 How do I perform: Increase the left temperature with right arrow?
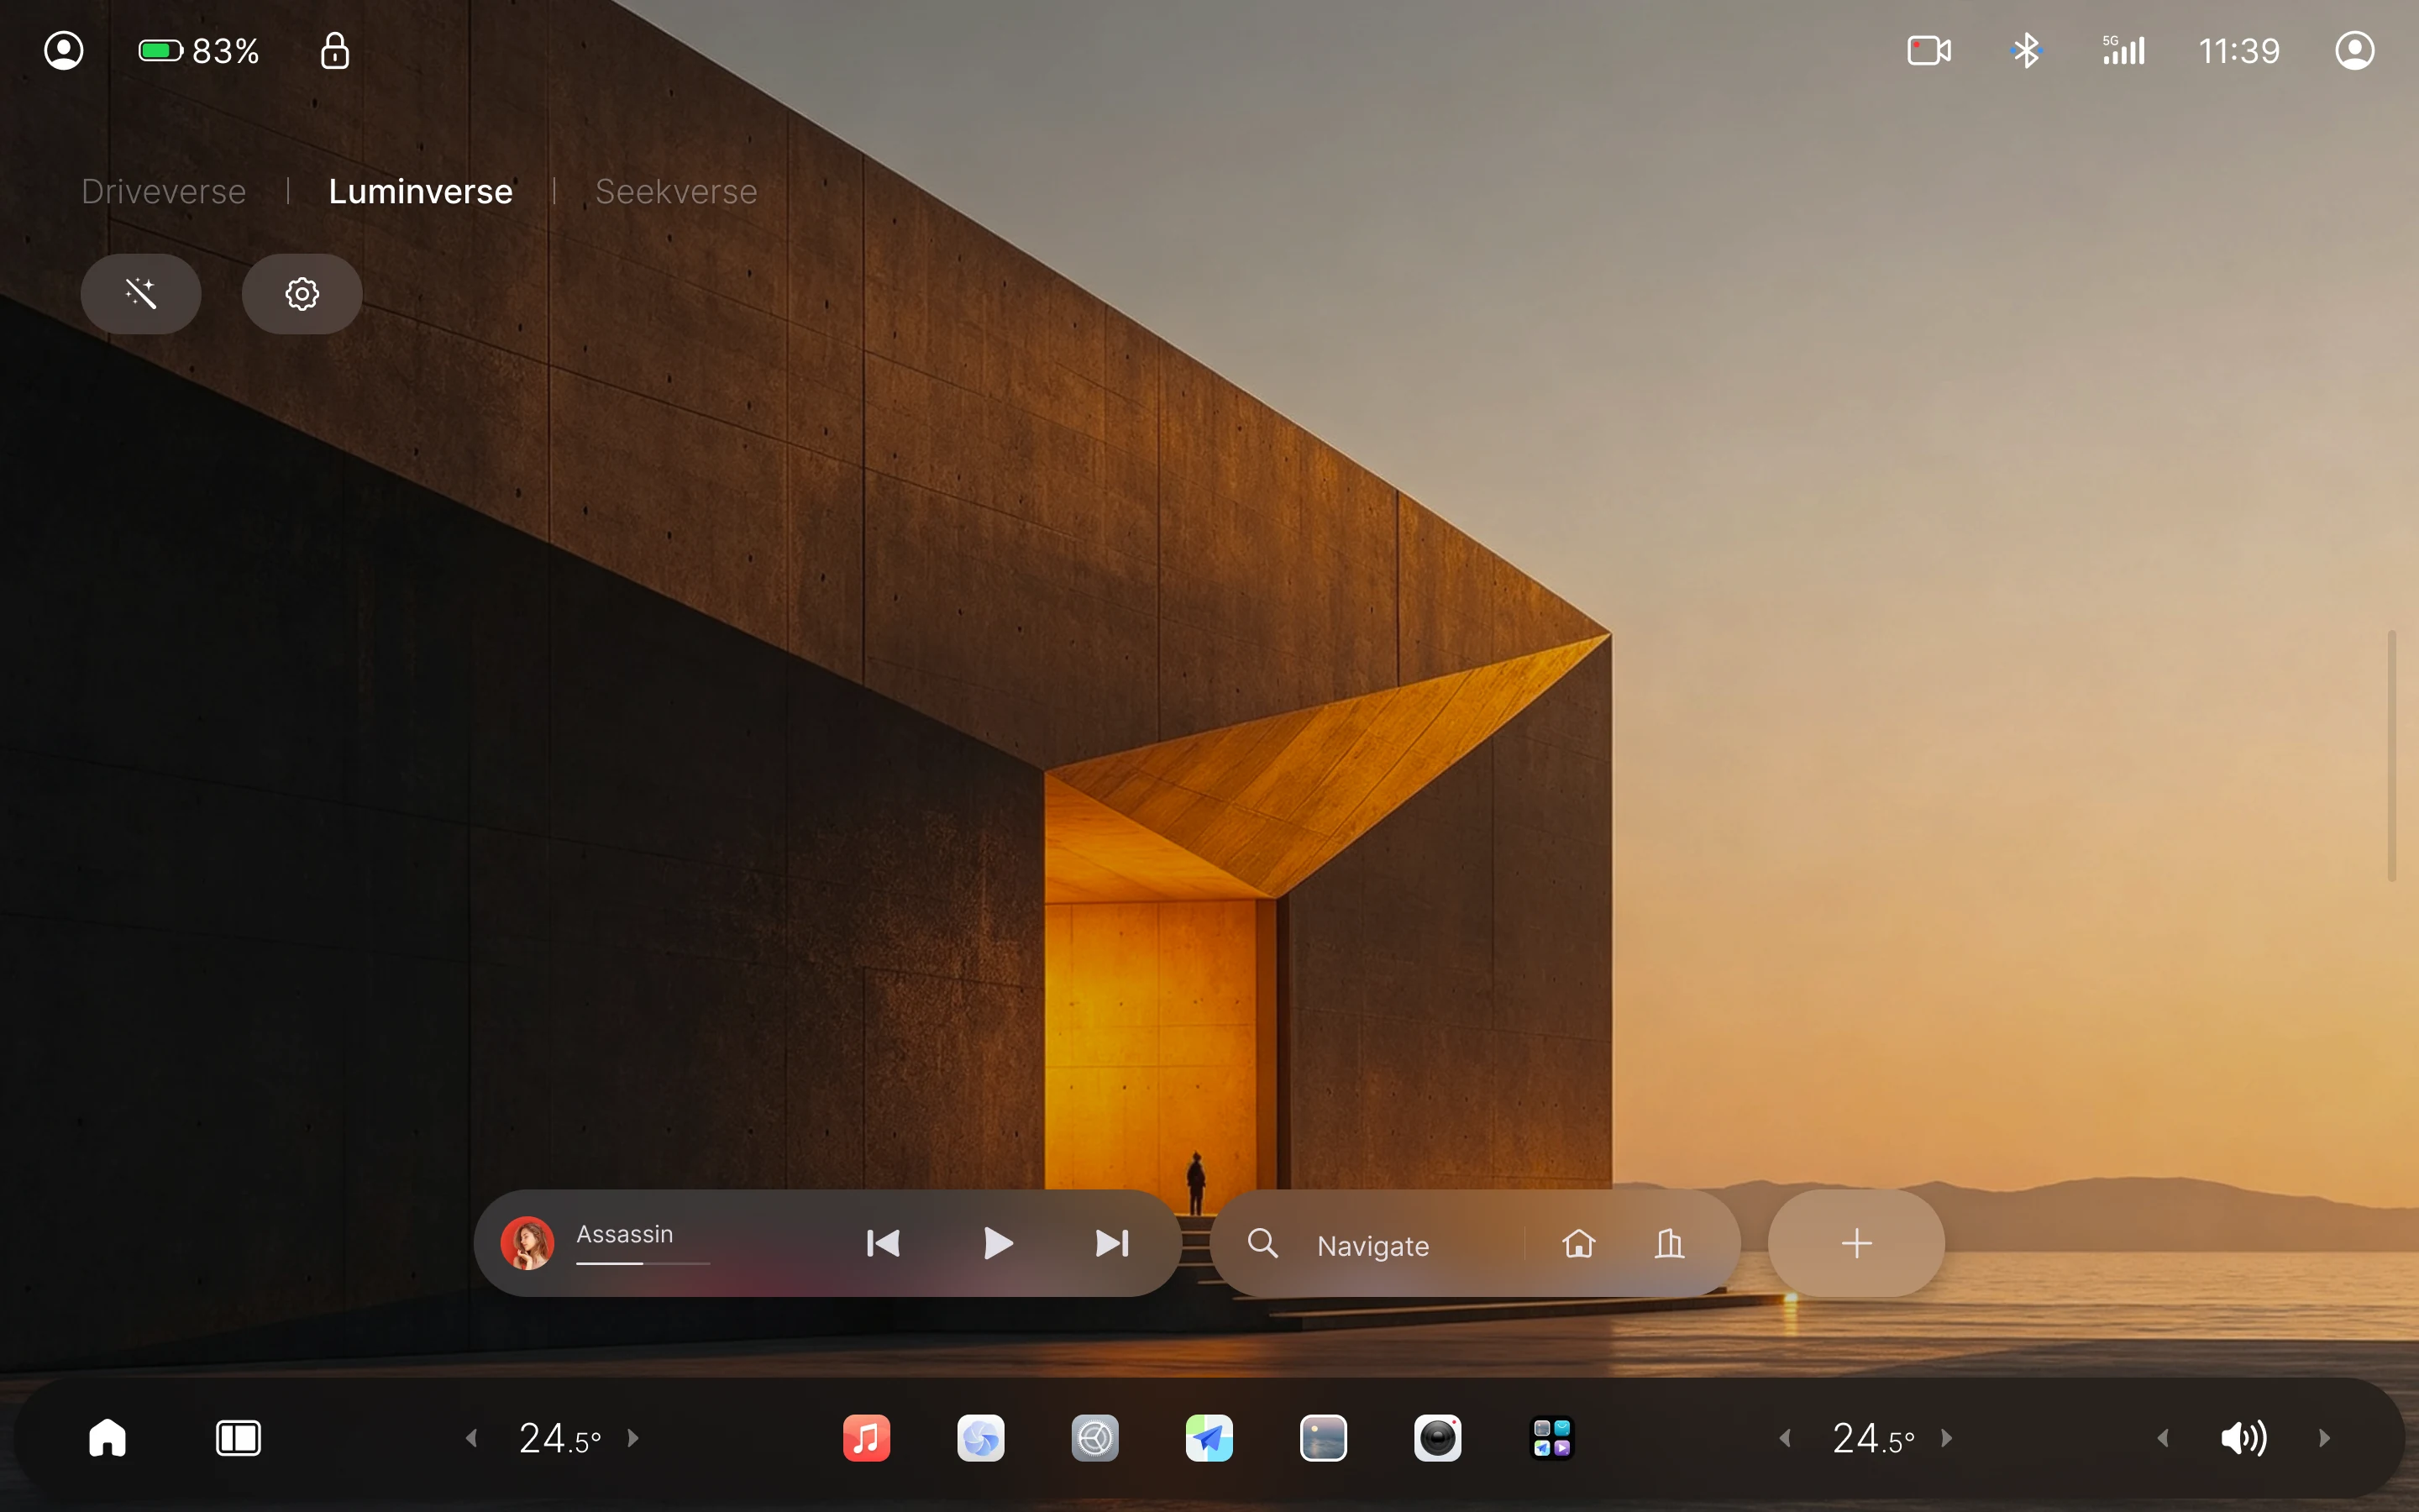point(632,1438)
